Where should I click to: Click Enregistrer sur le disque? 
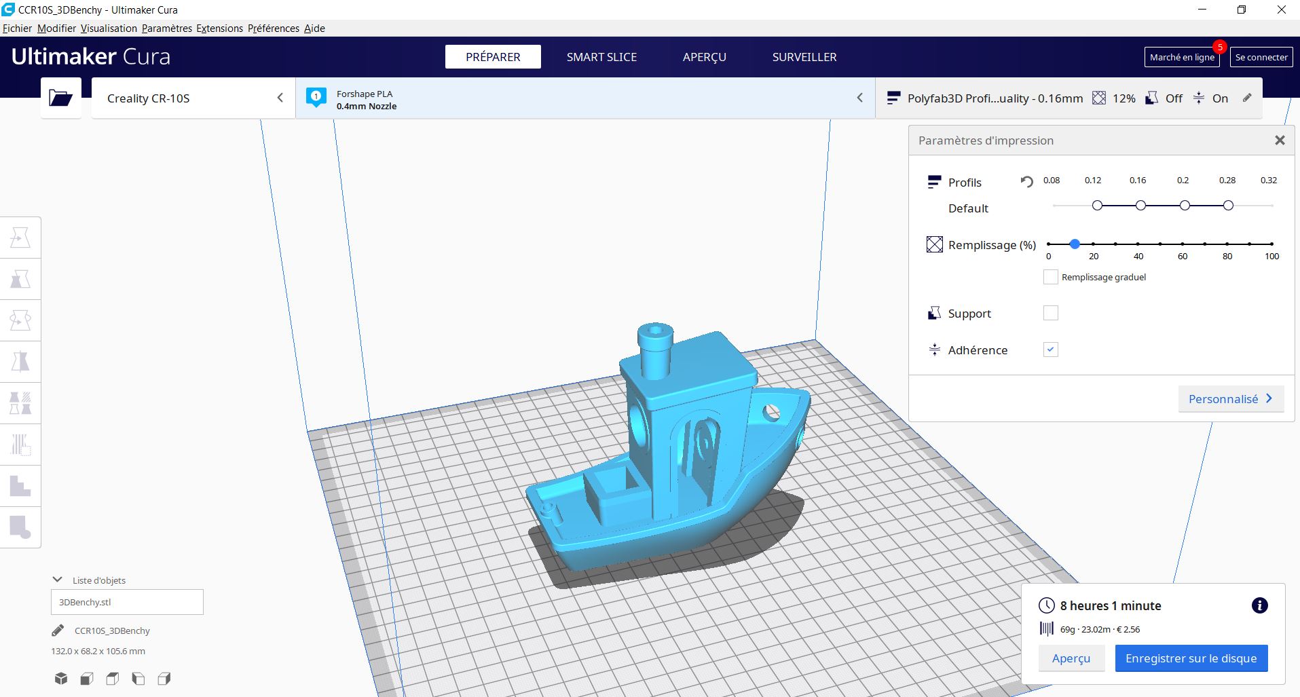click(x=1191, y=658)
